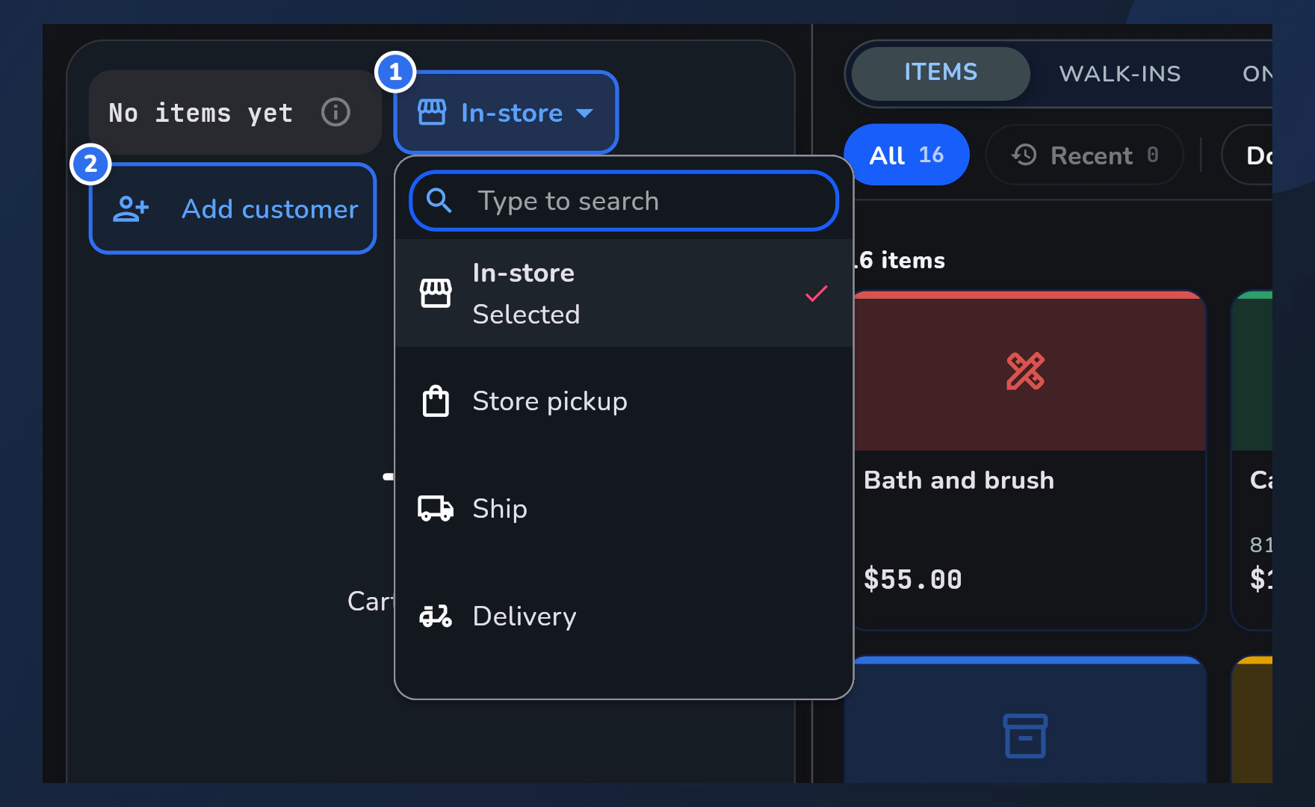Open the Bath and brush item card
1315x807 pixels.
[x=1029, y=460]
